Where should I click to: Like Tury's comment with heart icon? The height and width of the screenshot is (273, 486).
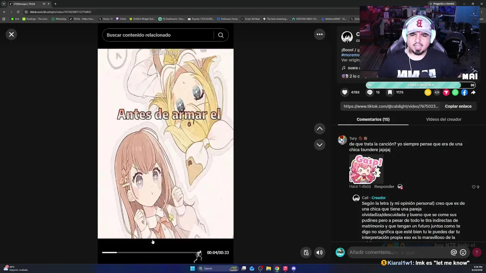click(473, 187)
